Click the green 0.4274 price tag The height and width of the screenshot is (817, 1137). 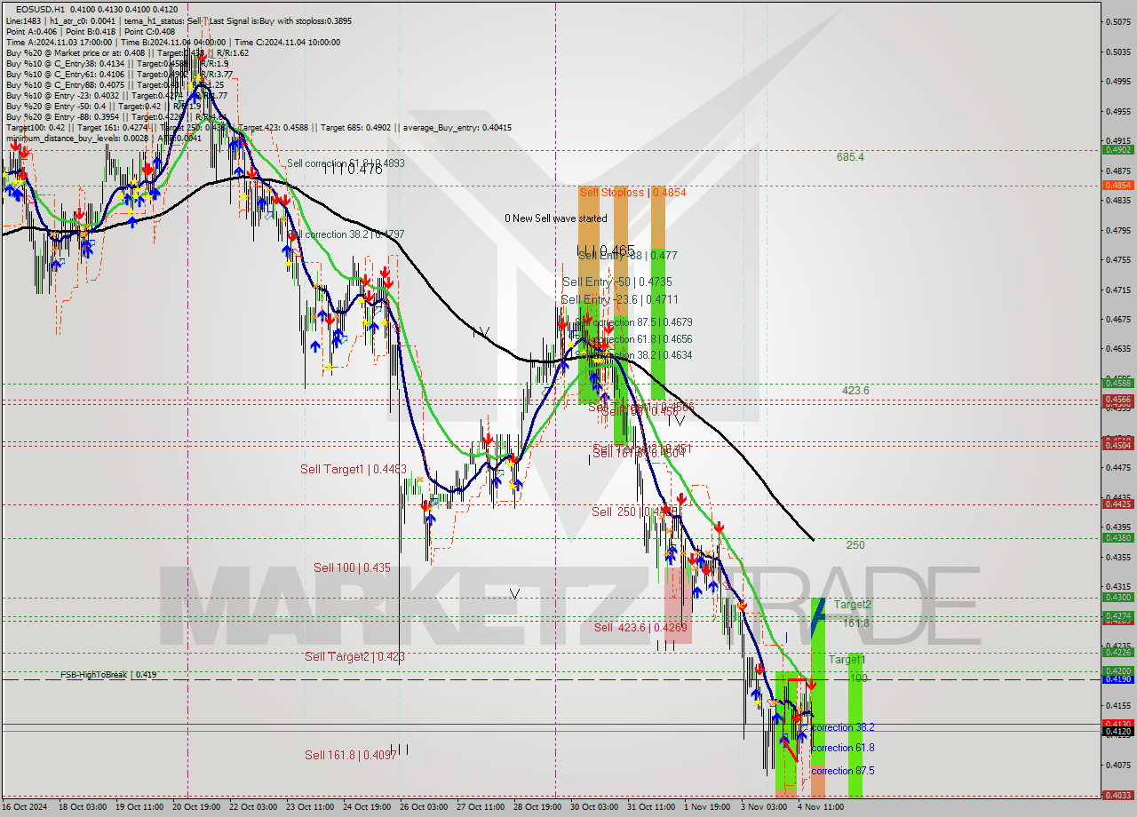coord(1117,615)
